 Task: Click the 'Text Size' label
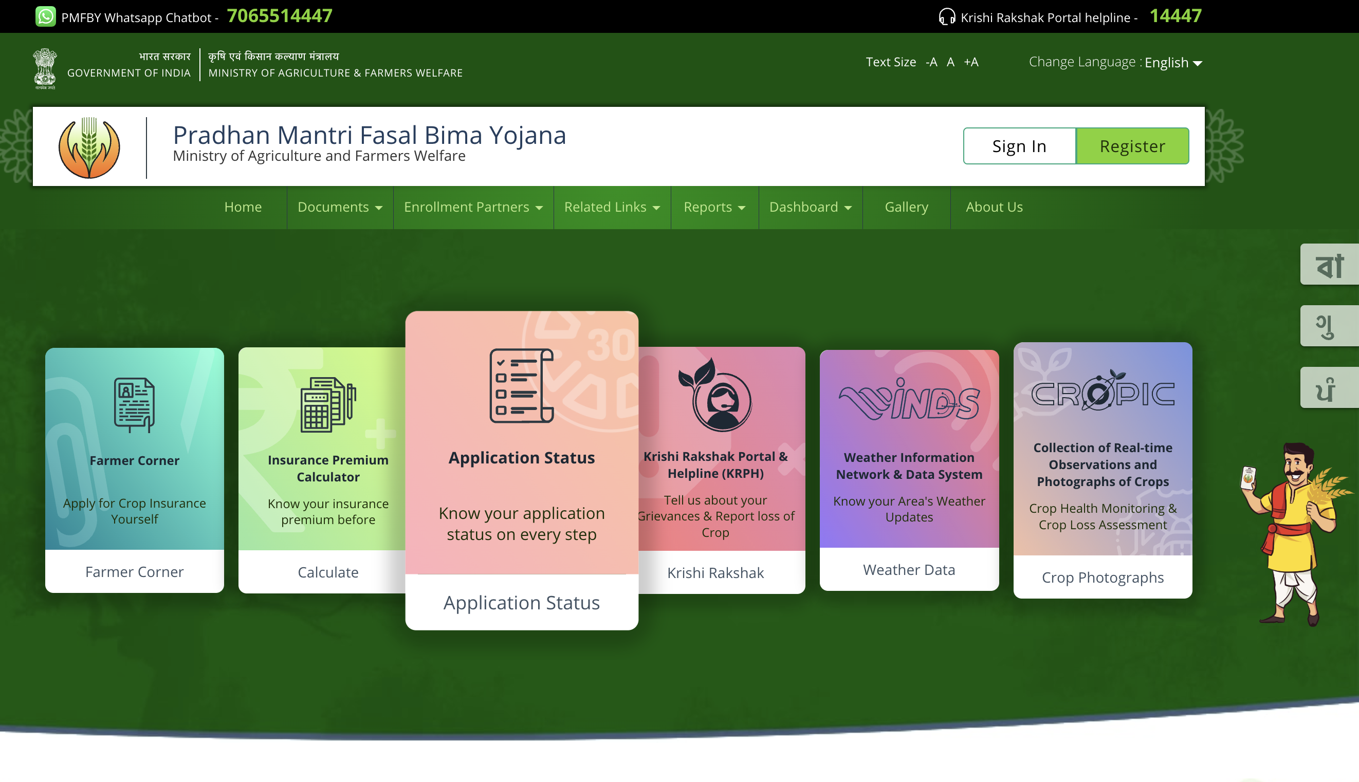(891, 62)
